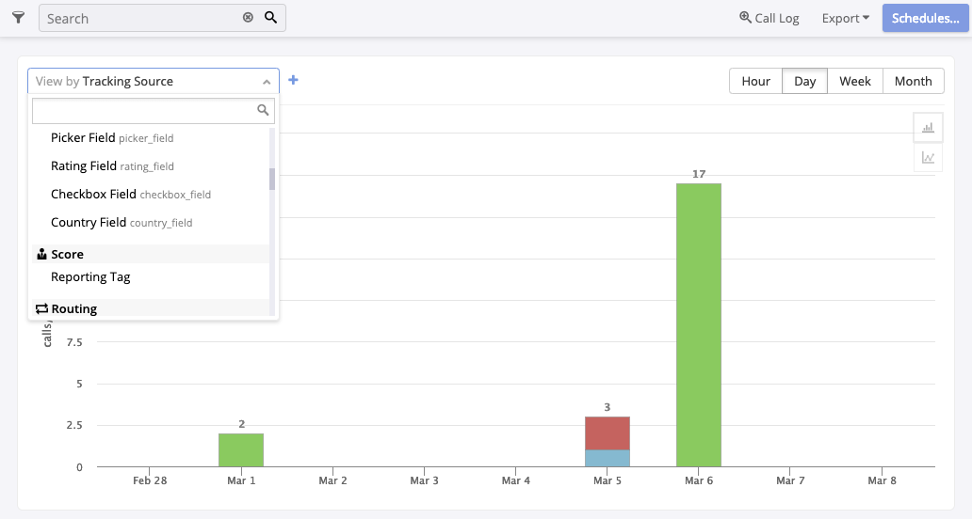
Task: Click the magnifier icon in top search bar
Action: [x=270, y=18]
